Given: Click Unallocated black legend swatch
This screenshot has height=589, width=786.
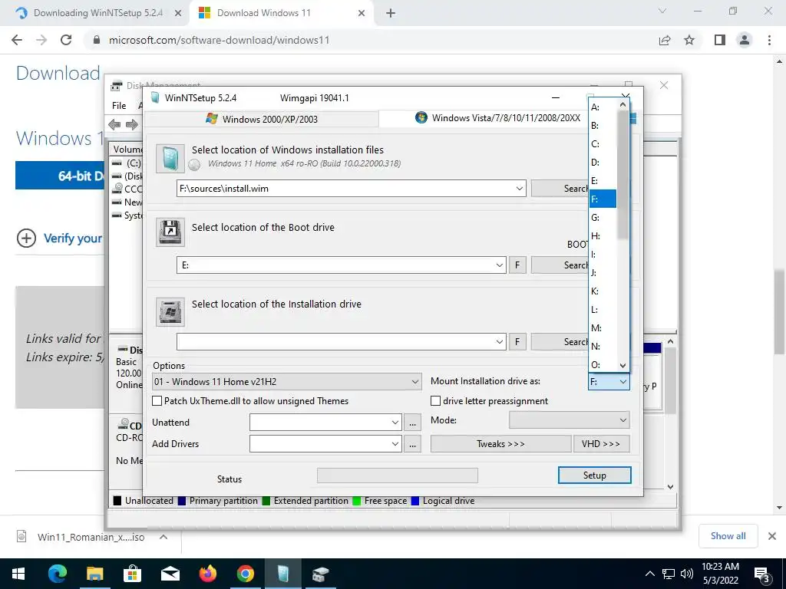Looking at the screenshot, I should pos(117,501).
